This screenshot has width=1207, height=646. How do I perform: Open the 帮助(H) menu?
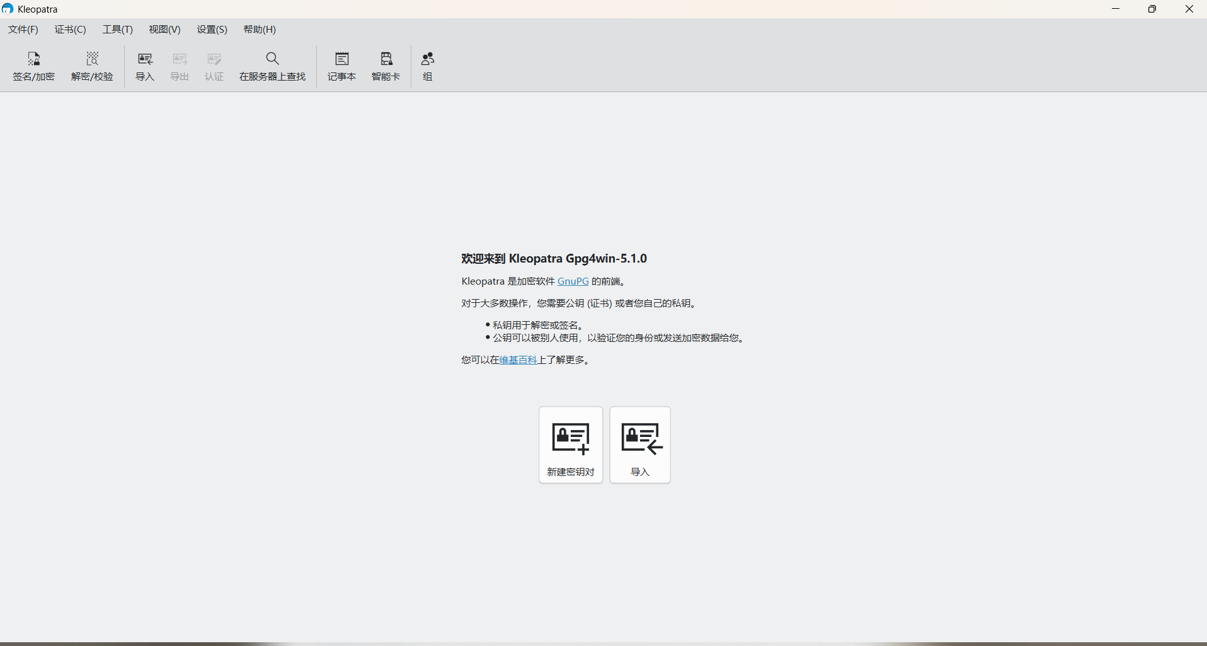[x=260, y=30]
